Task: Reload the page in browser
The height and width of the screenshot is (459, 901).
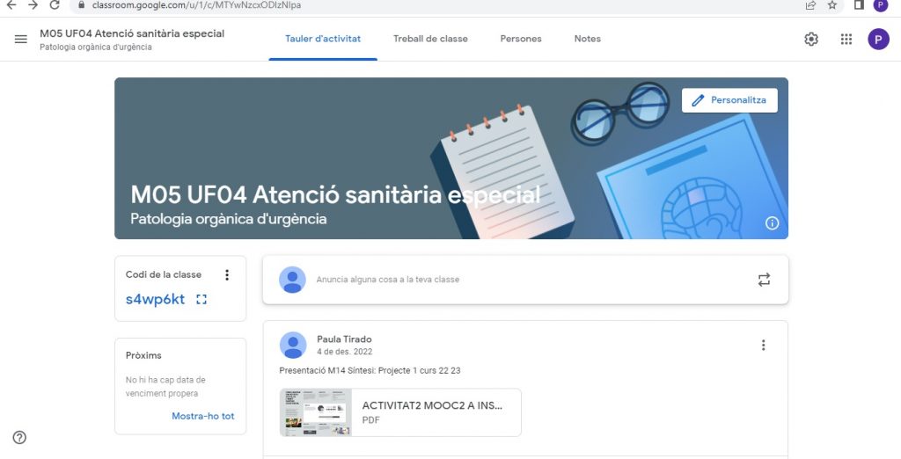Action: (55, 5)
